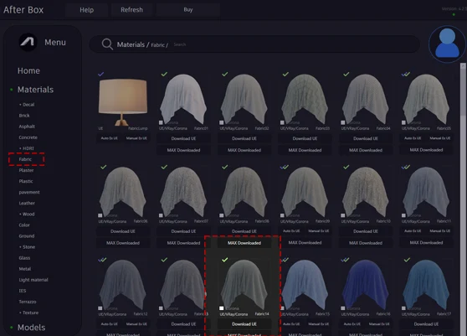This screenshot has height=336, width=467.
Task: Click Manual Ex UE under Fabric09
Action: tap(318, 230)
